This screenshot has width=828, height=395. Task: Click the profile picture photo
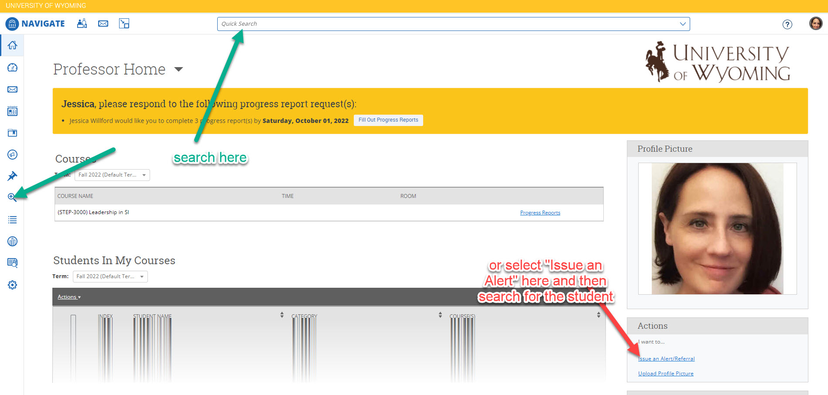point(718,229)
